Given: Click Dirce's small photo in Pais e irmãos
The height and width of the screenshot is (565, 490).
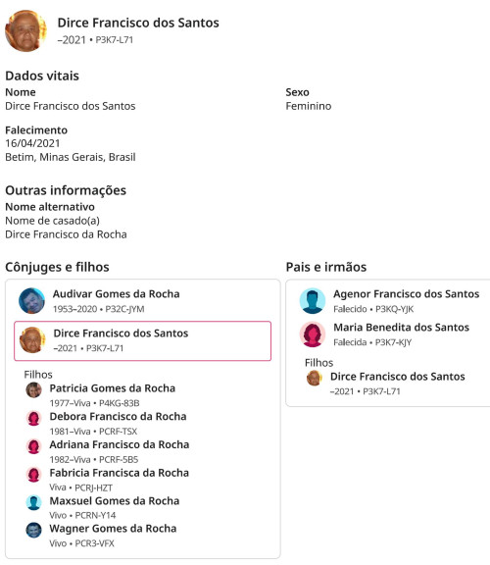Looking at the screenshot, I should (314, 379).
